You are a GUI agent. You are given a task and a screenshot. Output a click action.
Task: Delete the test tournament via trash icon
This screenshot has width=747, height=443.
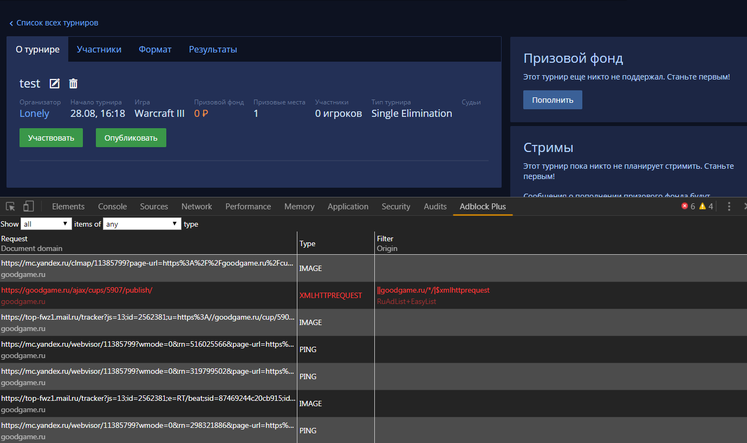[x=74, y=83]
